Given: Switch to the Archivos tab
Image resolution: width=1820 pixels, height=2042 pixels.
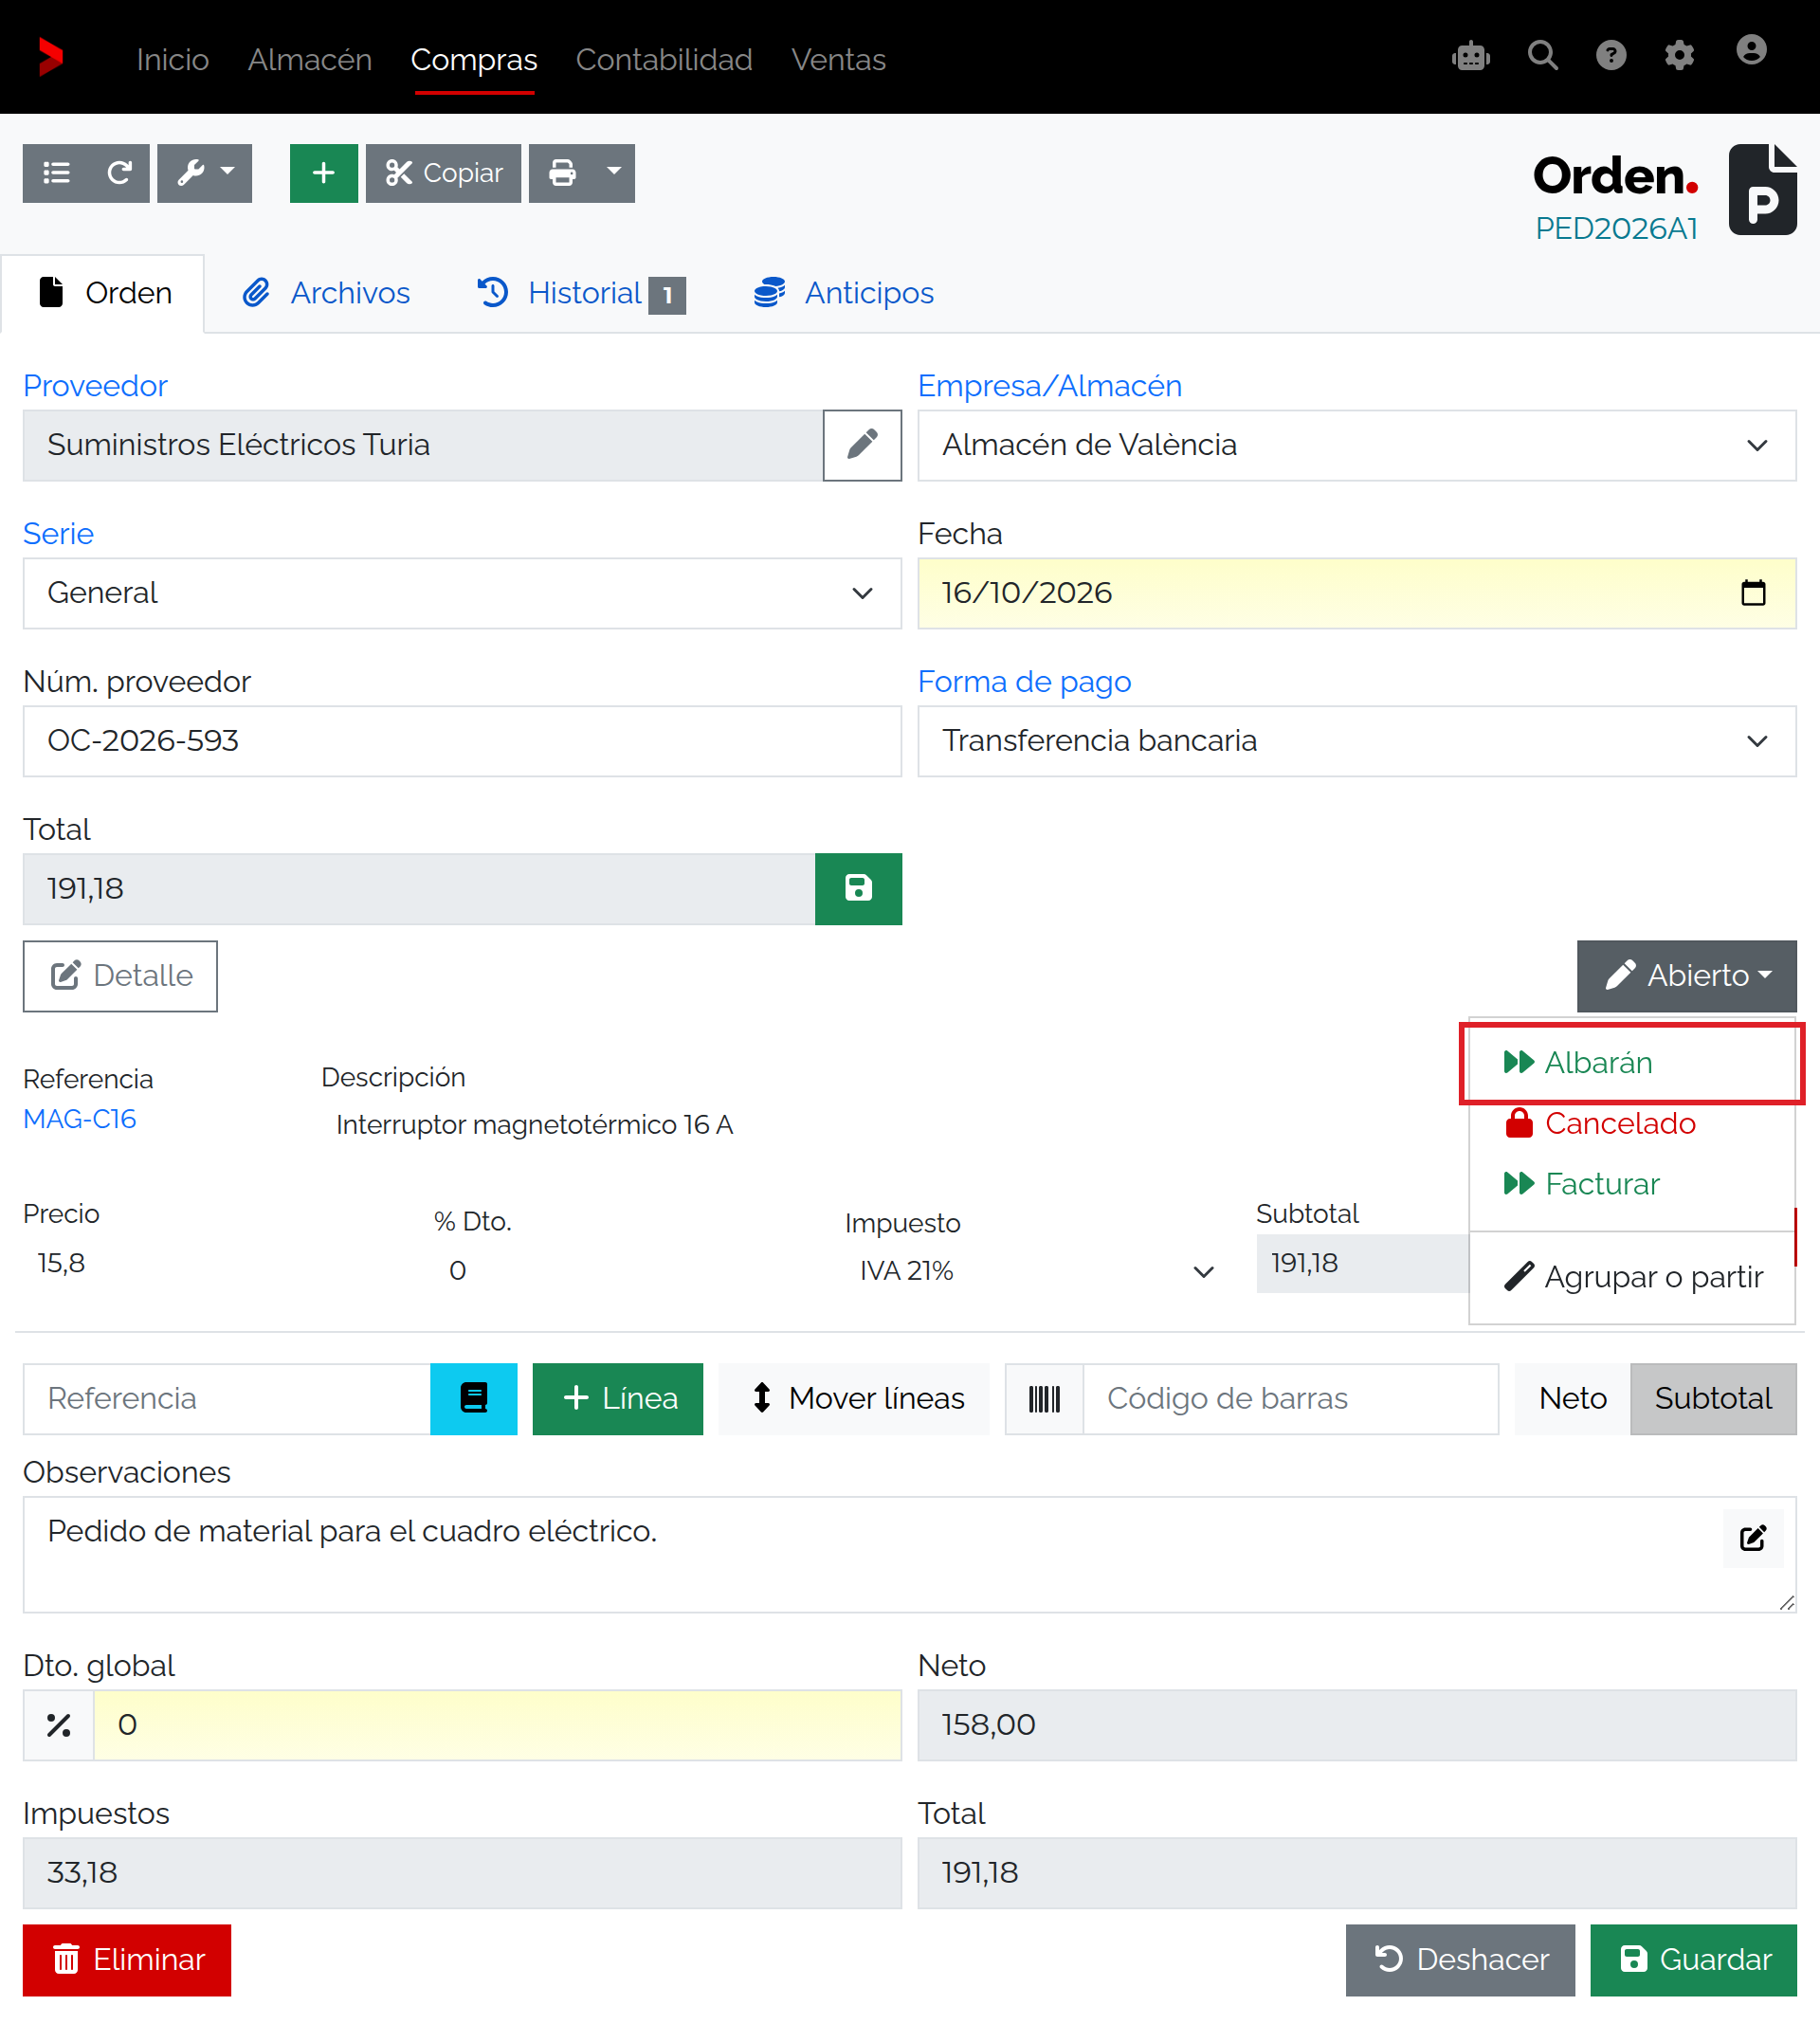Looking at the screenshot, I should (x=327, y=293).
